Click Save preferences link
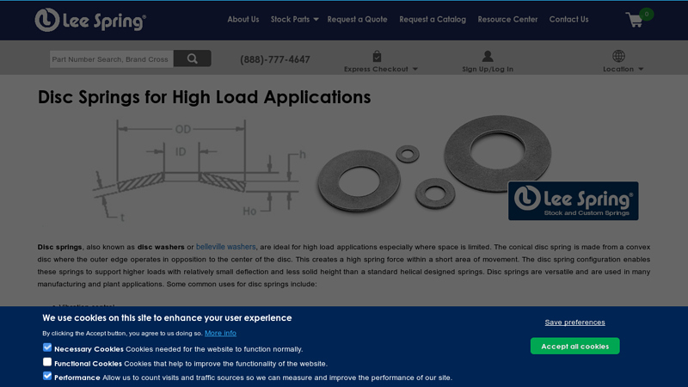This screenshot has height=387, width=688. coord(574,322)
